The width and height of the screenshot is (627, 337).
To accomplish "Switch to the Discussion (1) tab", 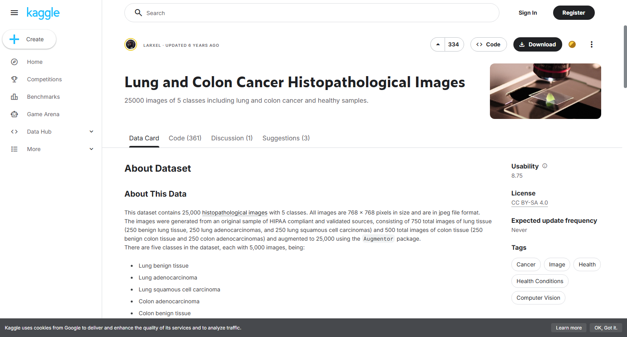I will pos(232,138).
